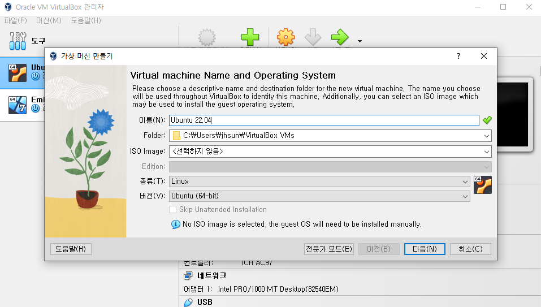
Task: Click the Ubuntu OS type icon
Action: 483,185
